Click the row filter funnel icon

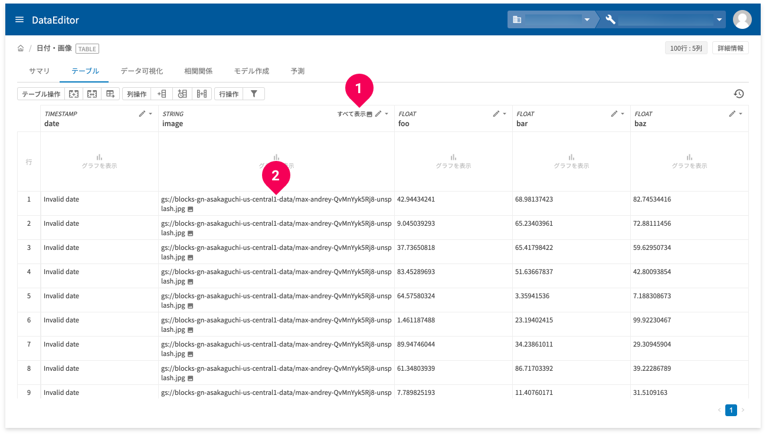pos(254,94)
